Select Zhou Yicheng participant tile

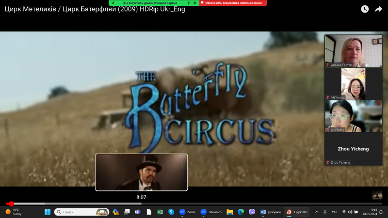(x=354, y=149)
